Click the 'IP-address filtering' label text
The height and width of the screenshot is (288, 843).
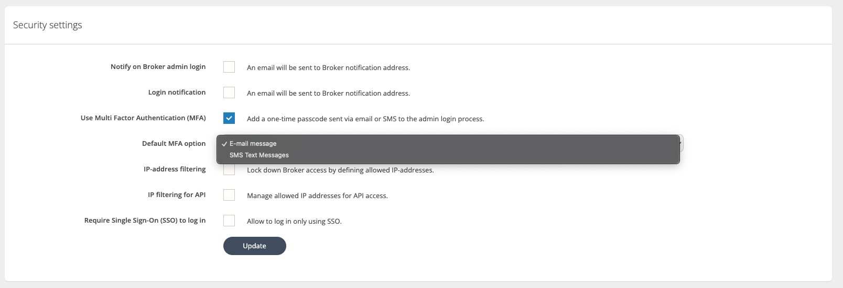(175, 169)
